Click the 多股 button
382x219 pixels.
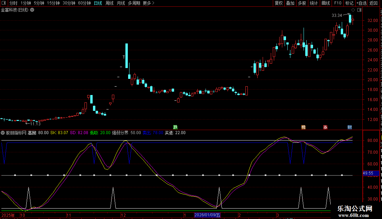[x=302, y=3]
